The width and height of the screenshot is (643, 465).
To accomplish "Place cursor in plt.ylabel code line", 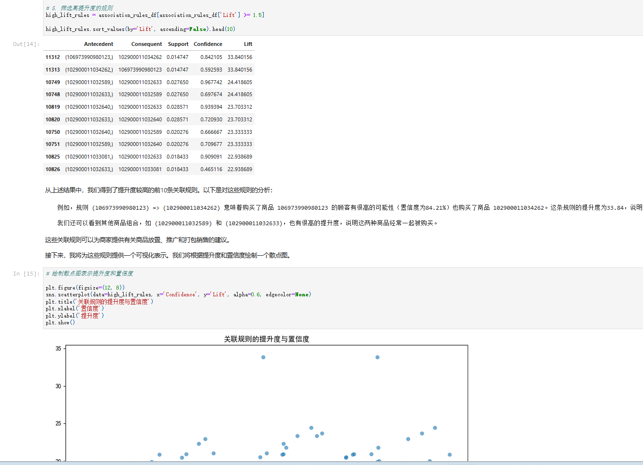I will click(x=75, y=316).
